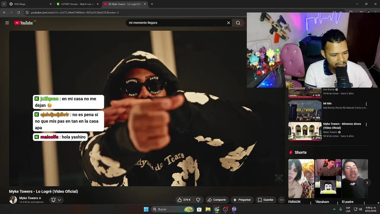Image resolution: width=380 pixels, height=214 pixels.
Task: Toggle the notification bell for Myke Towers
Action: [53, 200]
